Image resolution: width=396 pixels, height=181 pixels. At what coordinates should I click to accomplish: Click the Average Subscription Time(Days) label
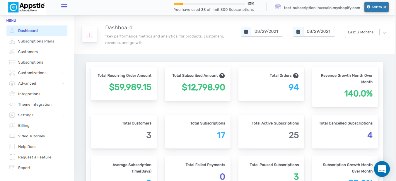pos(132,168)
